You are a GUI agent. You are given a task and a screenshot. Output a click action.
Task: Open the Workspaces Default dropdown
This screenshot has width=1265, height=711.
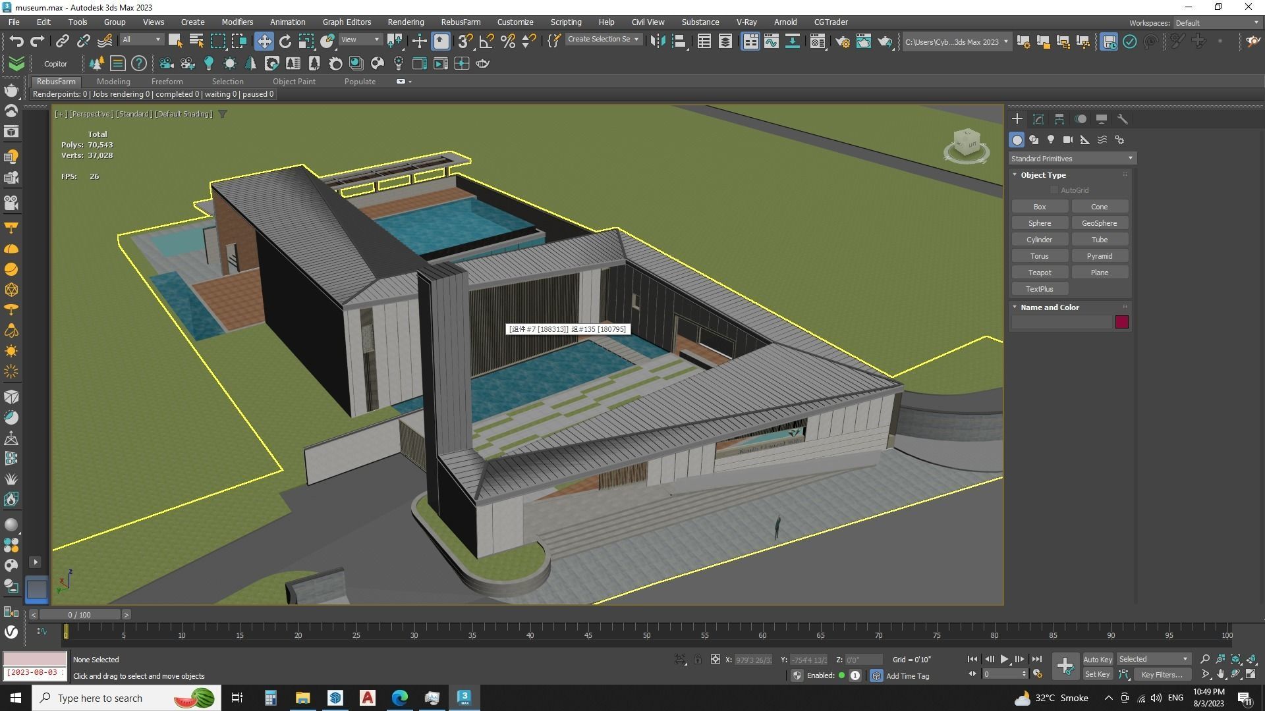click(x=1216, y=23)
